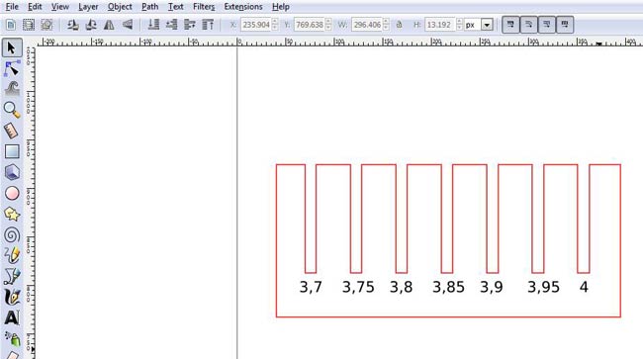The height and width of the screenshot is (359, 643).
Task: Open the px units dropdown
Action: (x=487, y=25)
